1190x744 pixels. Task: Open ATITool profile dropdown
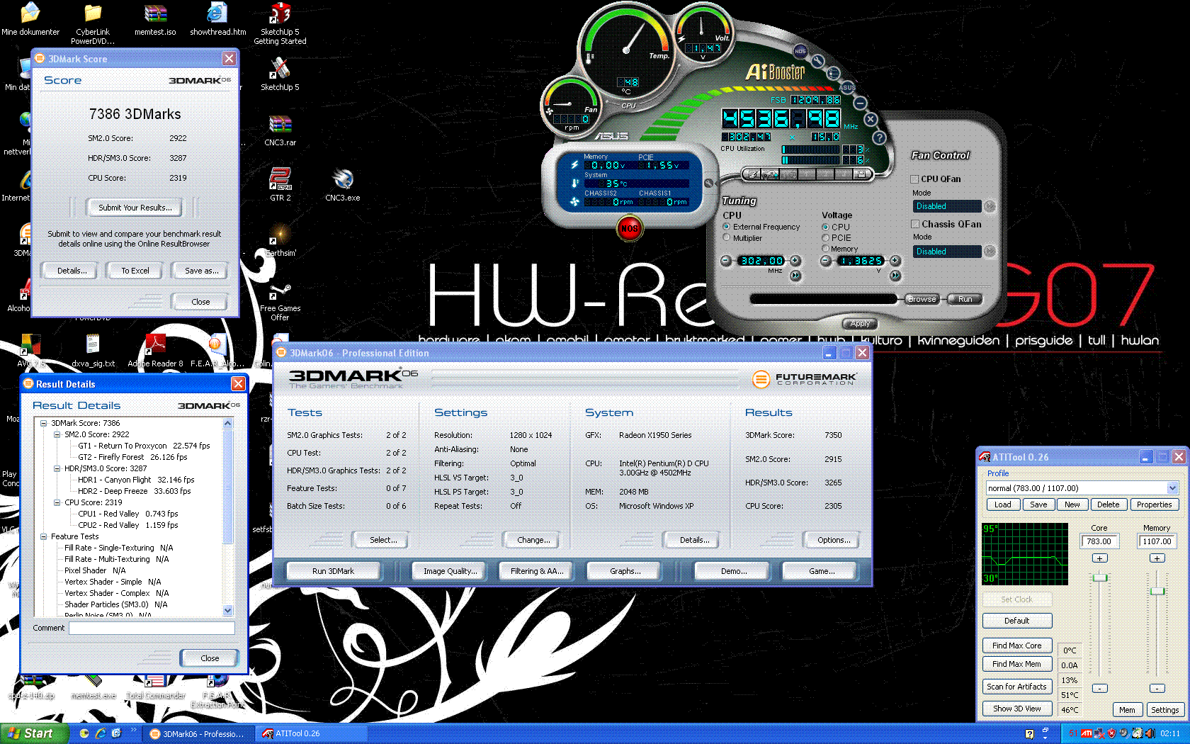pyautogui.click(x=1172, y=487)
